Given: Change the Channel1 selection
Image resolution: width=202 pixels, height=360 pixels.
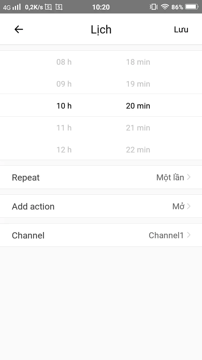Looking at the screenshot, I should coord(166,235).
